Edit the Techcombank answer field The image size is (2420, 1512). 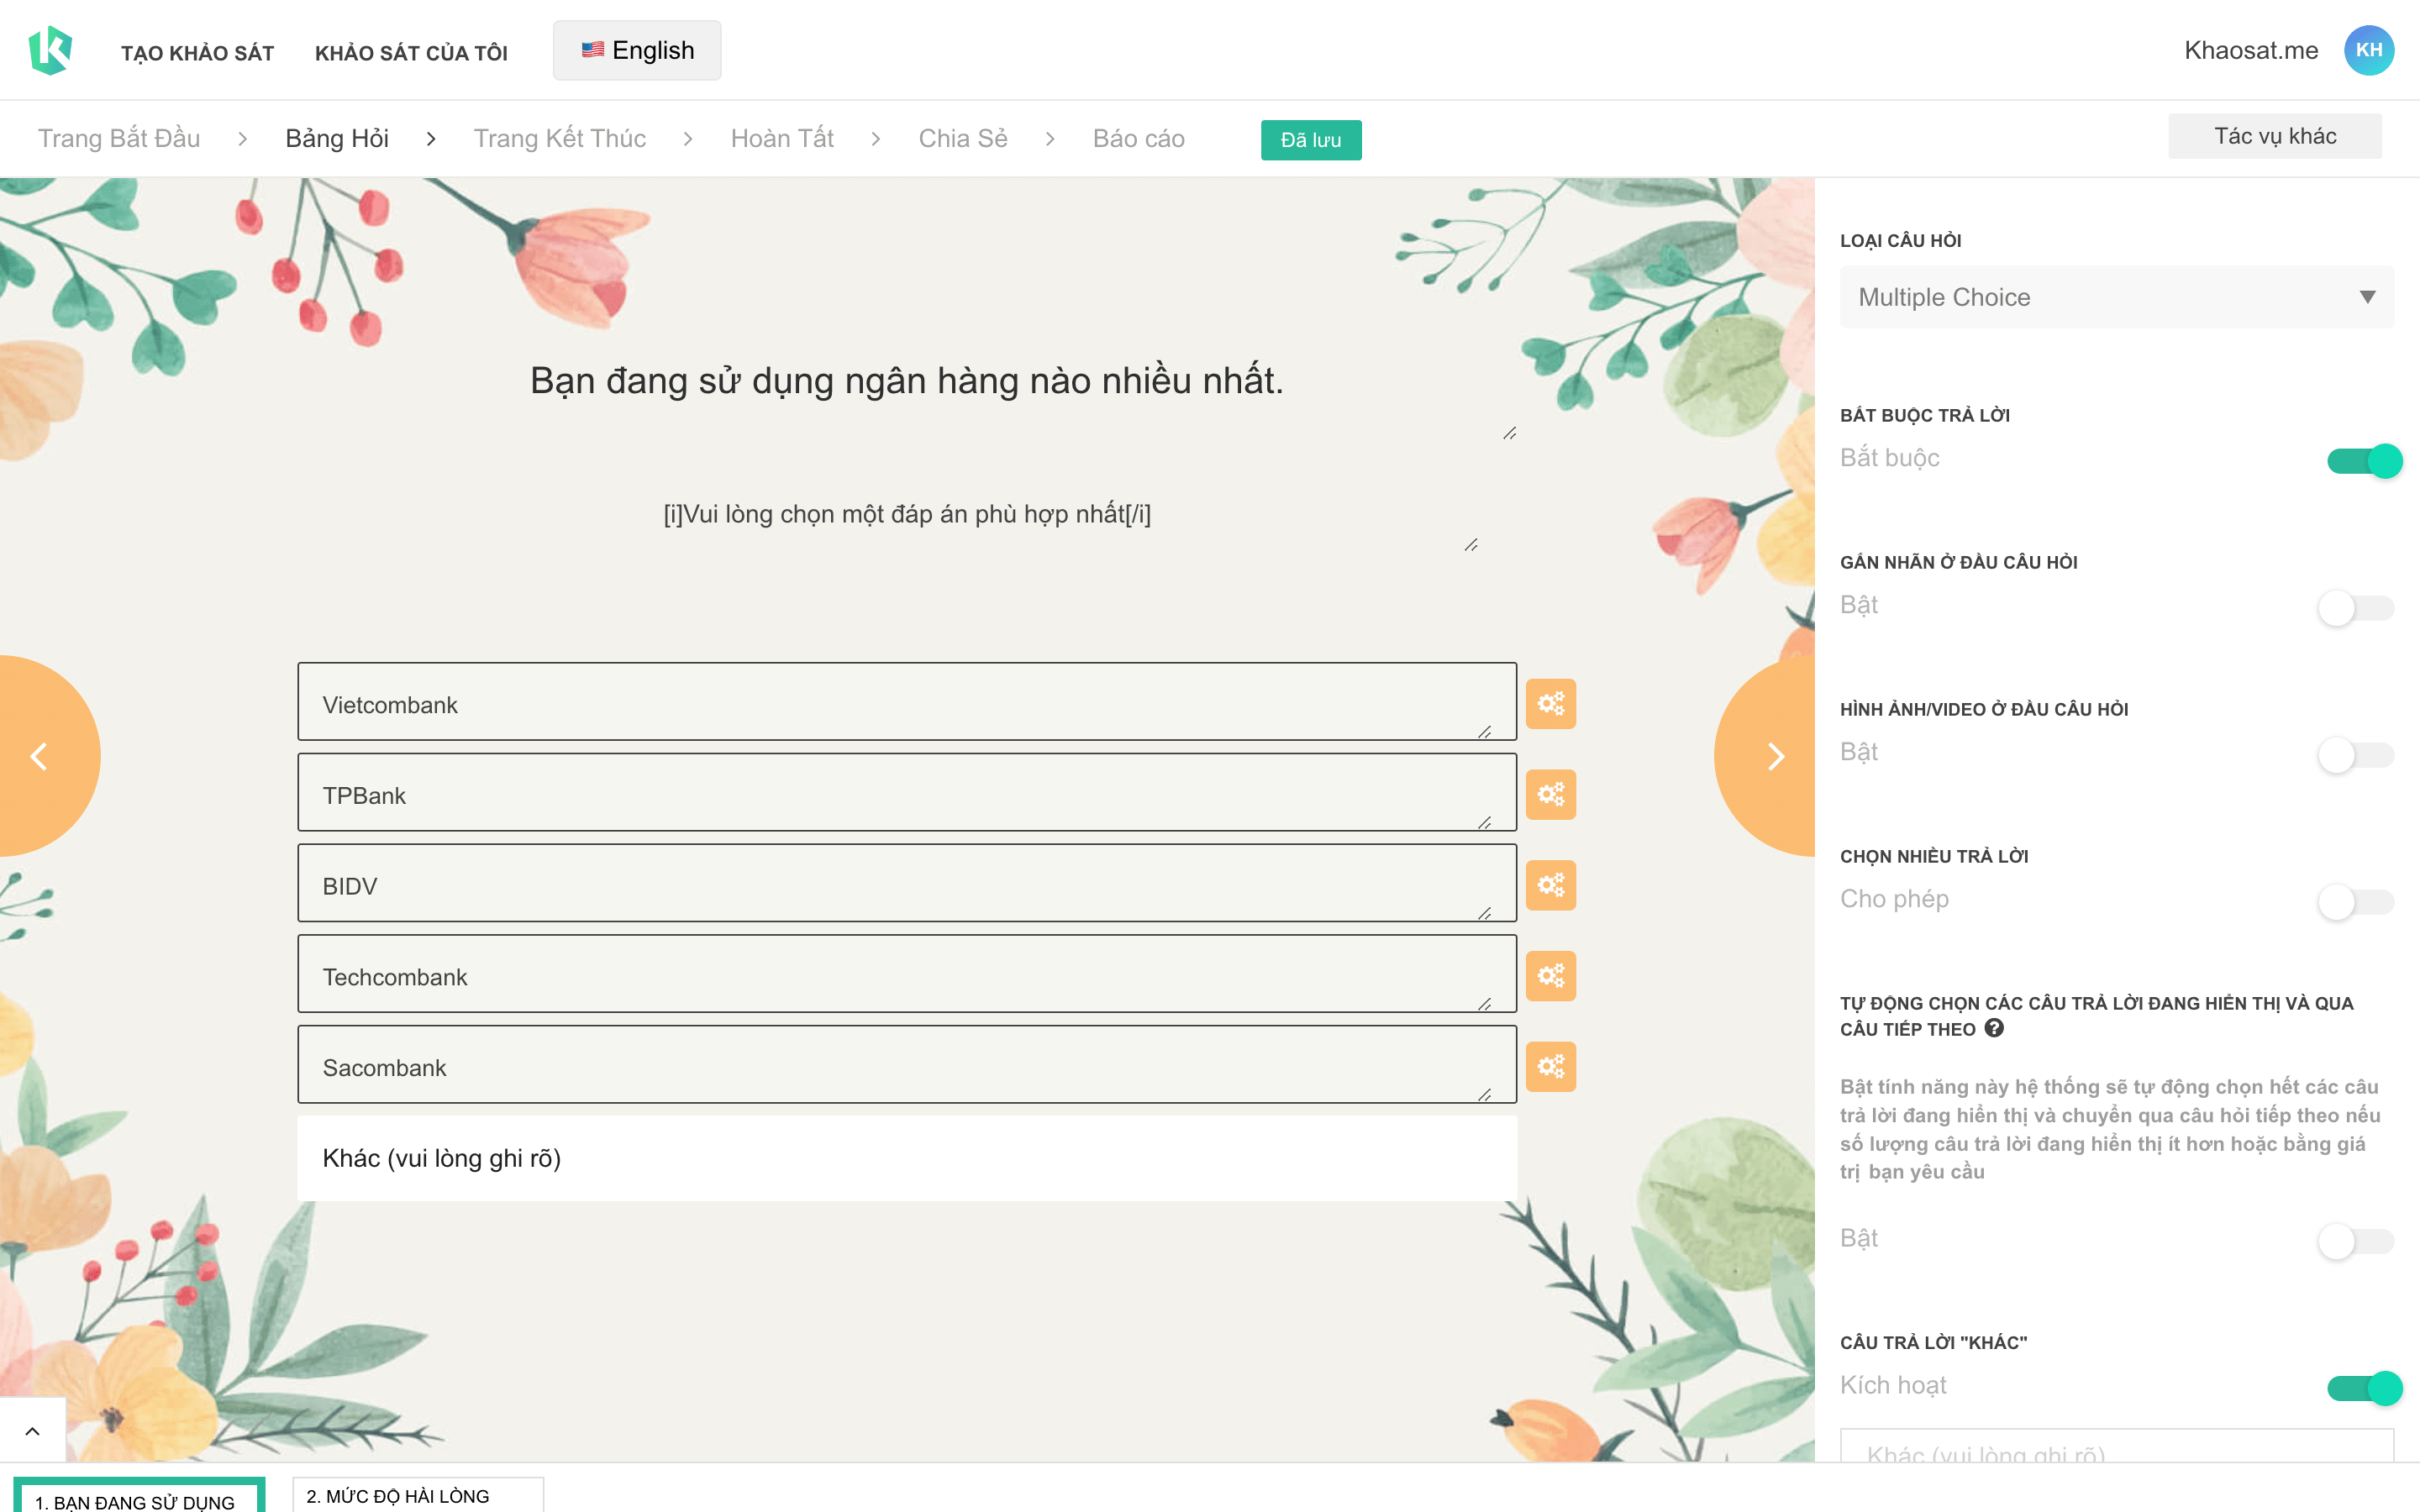(x=906, y=974)
